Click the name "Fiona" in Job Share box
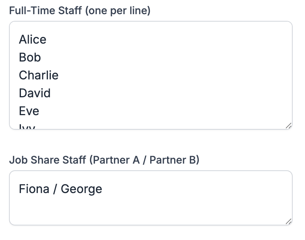This screenshot has height=240, width=305. [34, 189]
